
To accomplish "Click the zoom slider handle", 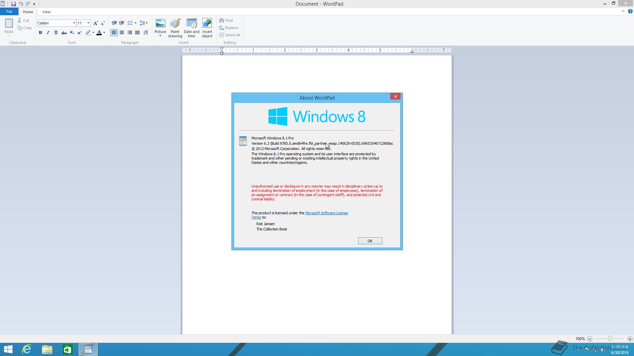I will (610, 339).
